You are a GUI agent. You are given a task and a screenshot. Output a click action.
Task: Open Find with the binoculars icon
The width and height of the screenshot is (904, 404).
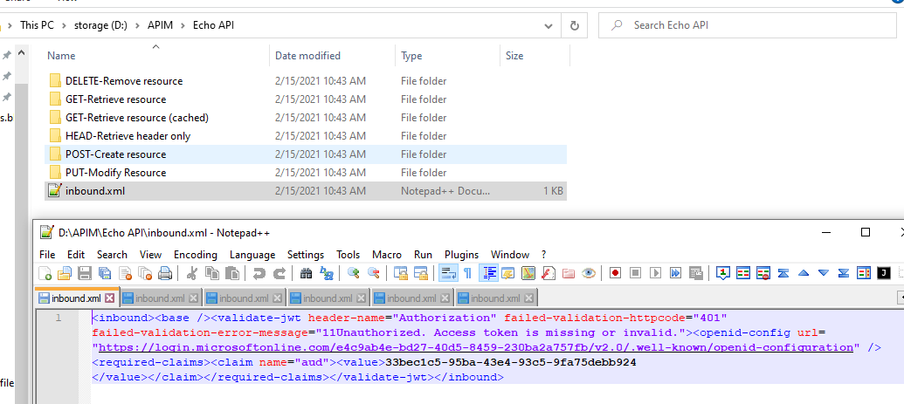tap(307, 273)
